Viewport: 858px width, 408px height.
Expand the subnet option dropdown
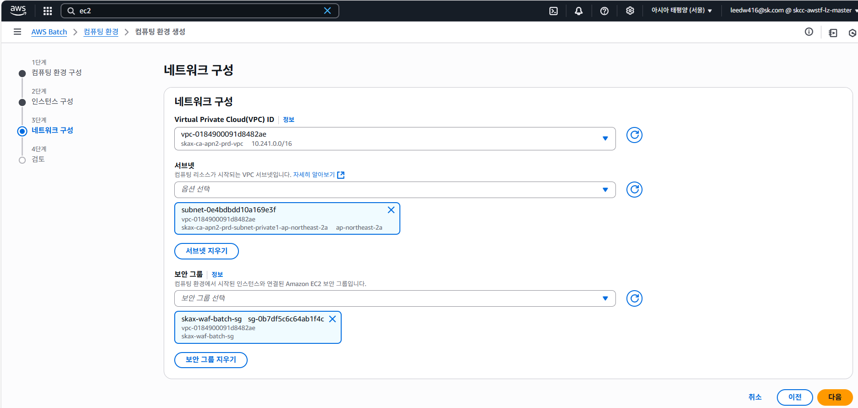[605, 190]
